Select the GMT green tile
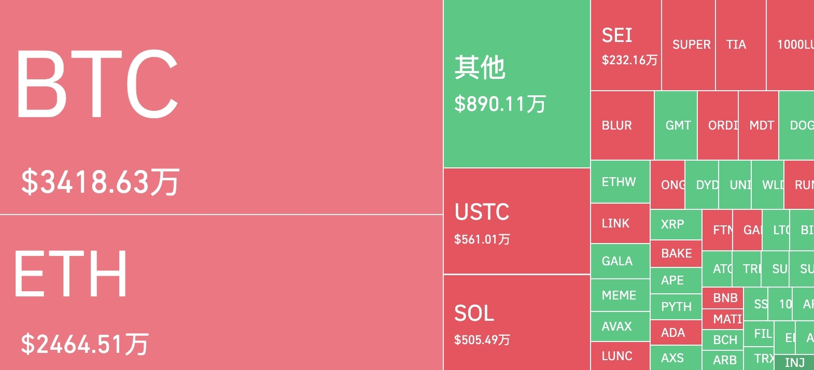This screenshot has height=370, width=814. pos(676,125)
